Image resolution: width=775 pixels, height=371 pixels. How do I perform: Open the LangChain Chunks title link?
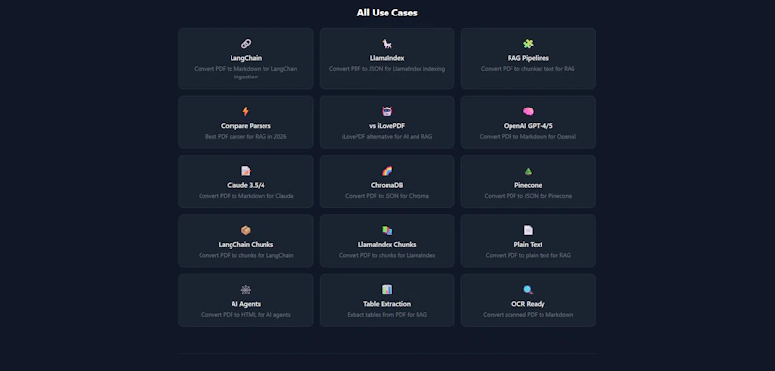coord(246,244)
